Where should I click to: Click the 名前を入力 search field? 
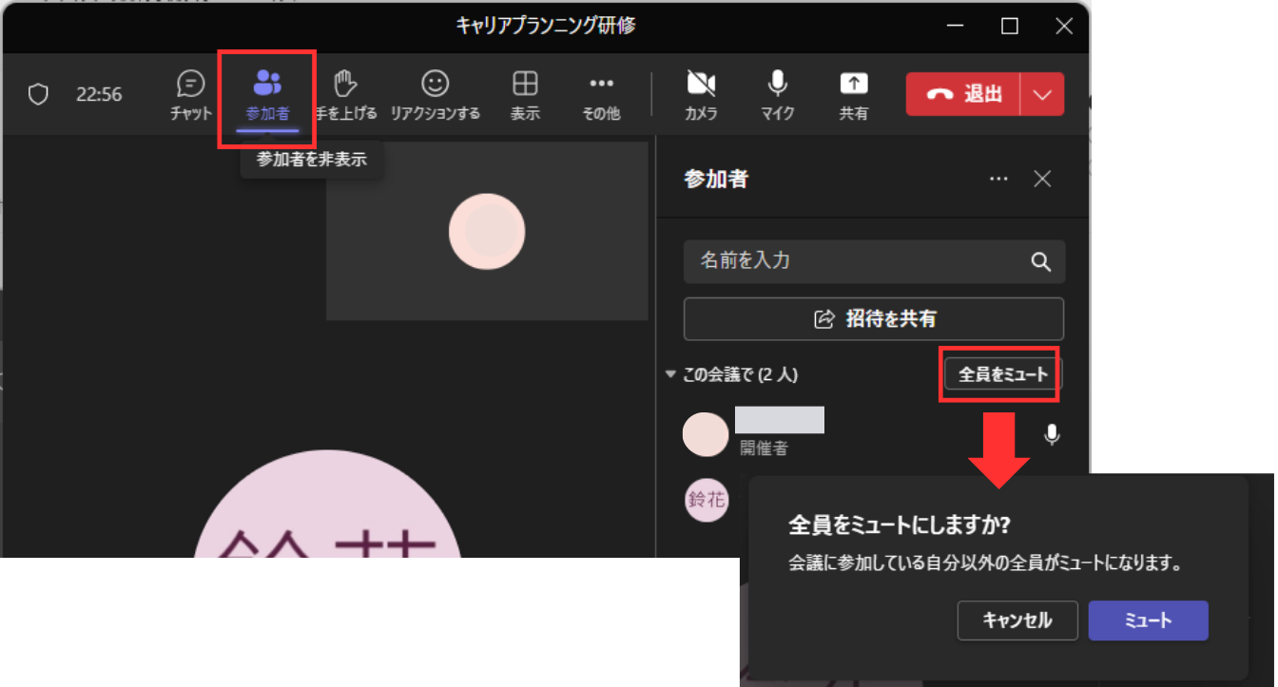(x=856, y=261)
